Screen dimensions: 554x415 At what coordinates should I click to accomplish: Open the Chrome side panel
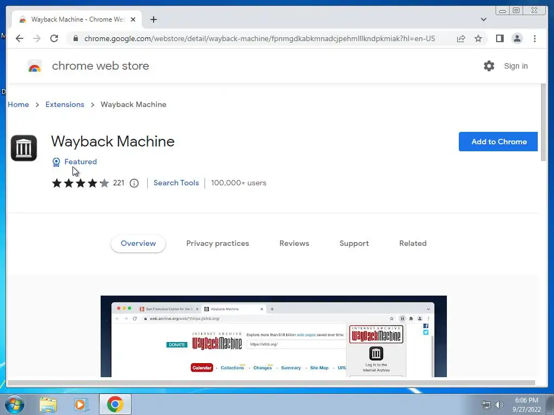click(499, 38)
